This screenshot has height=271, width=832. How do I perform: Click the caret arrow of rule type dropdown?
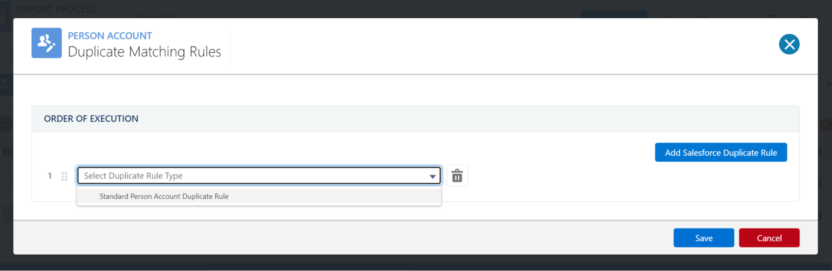[x=432, y=176]
